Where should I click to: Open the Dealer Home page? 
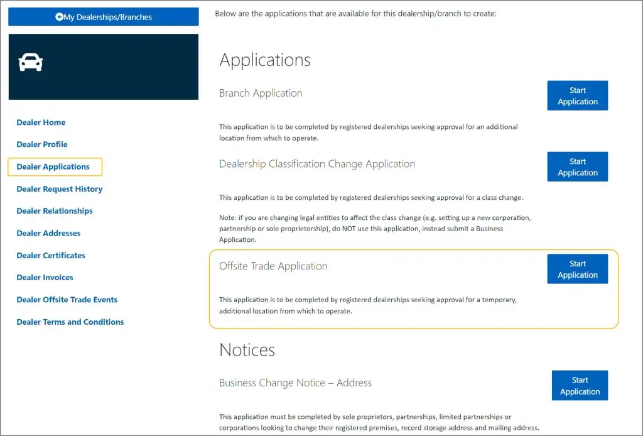(41, 123)
